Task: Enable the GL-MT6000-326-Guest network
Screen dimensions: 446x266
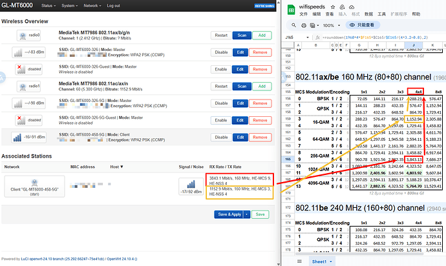Action: [222, 68]
